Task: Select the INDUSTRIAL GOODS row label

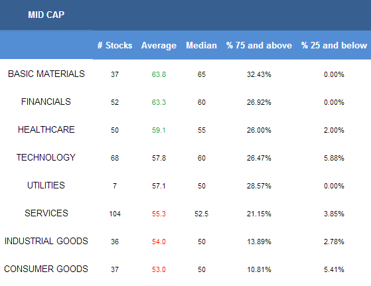Action: pos(46,241)
